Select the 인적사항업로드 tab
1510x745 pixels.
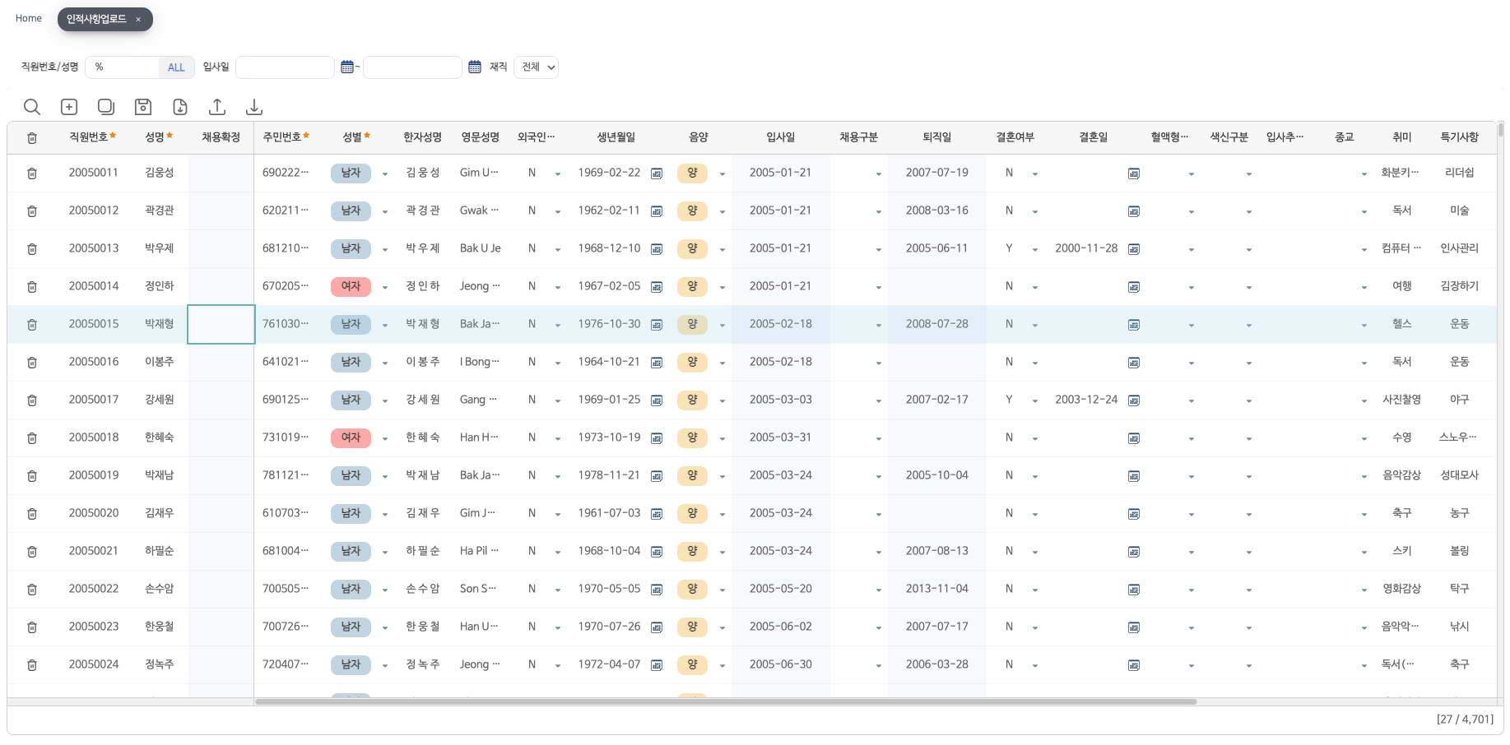point(96,19)
